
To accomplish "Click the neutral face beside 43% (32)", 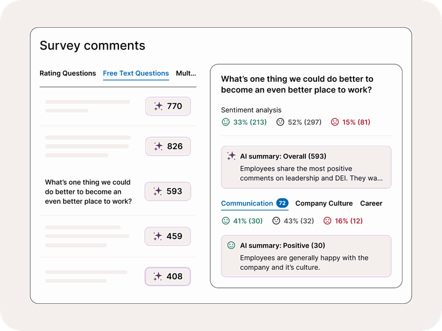I will pyautogui.click(x=276, y=221).
